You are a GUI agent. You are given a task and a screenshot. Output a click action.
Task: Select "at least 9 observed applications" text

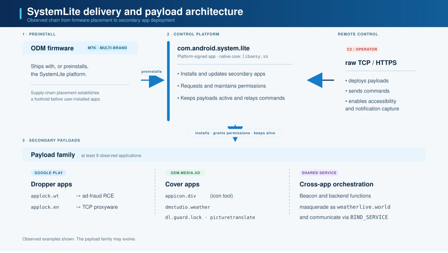click(111, 156)
